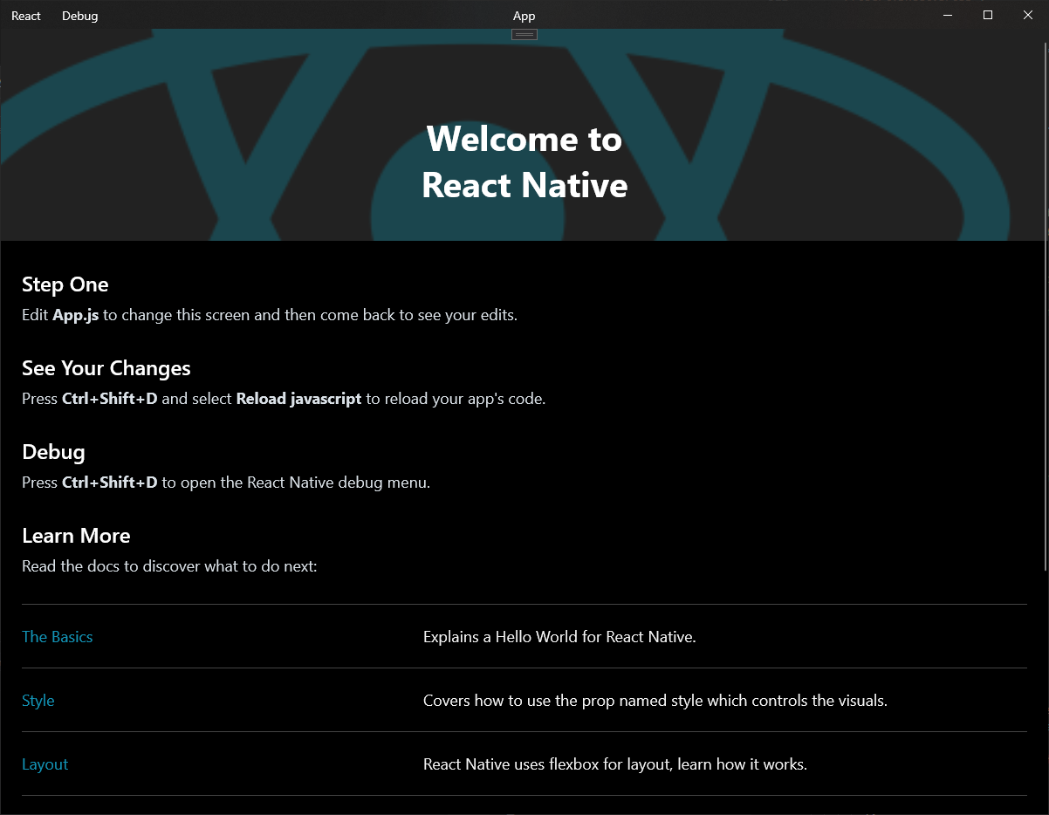
Task: Click the Step One heading
Action: coord(65,284)
